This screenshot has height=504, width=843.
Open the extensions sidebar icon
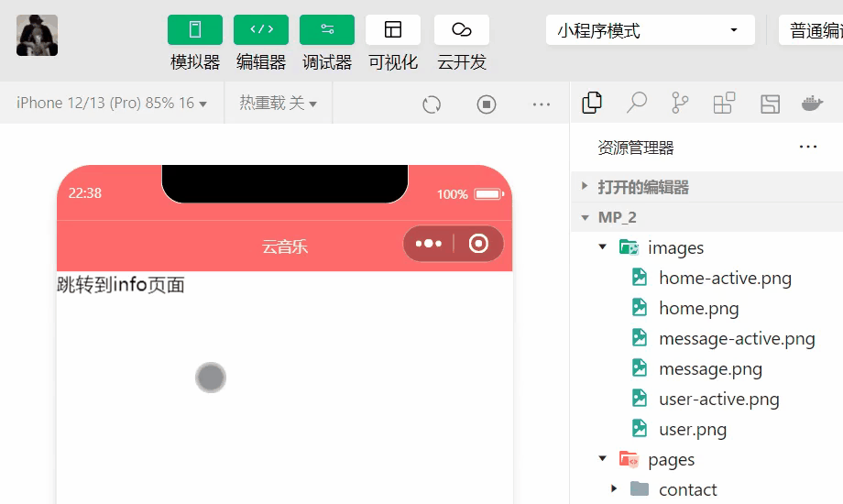coord(724,103)
